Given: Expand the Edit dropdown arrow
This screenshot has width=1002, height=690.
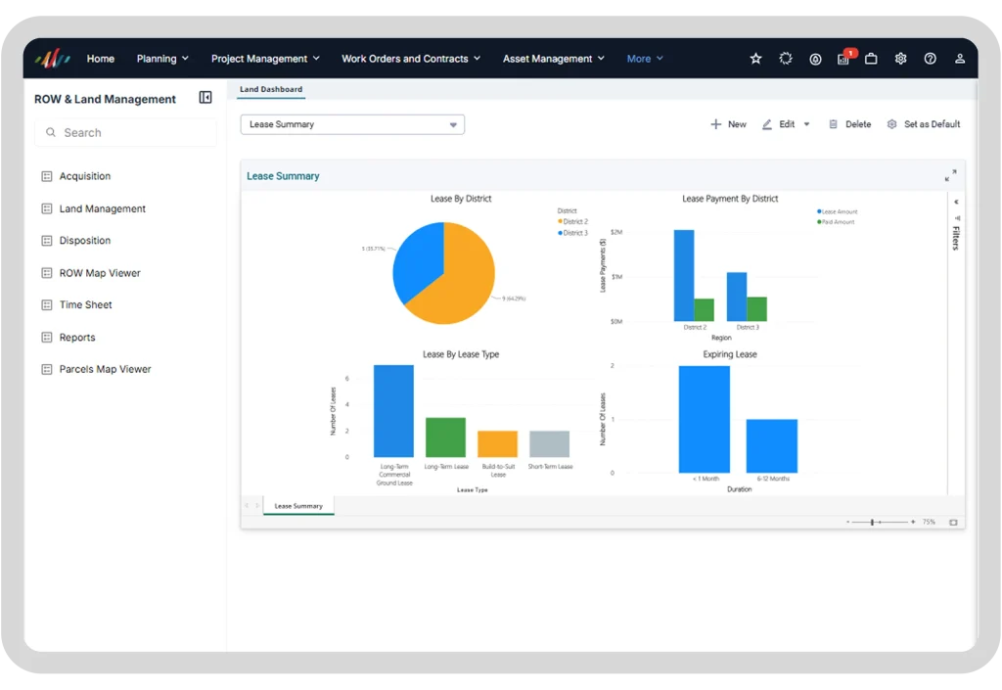Looking at the screenshot, I should pyautogui.click(x=806, y=124).
